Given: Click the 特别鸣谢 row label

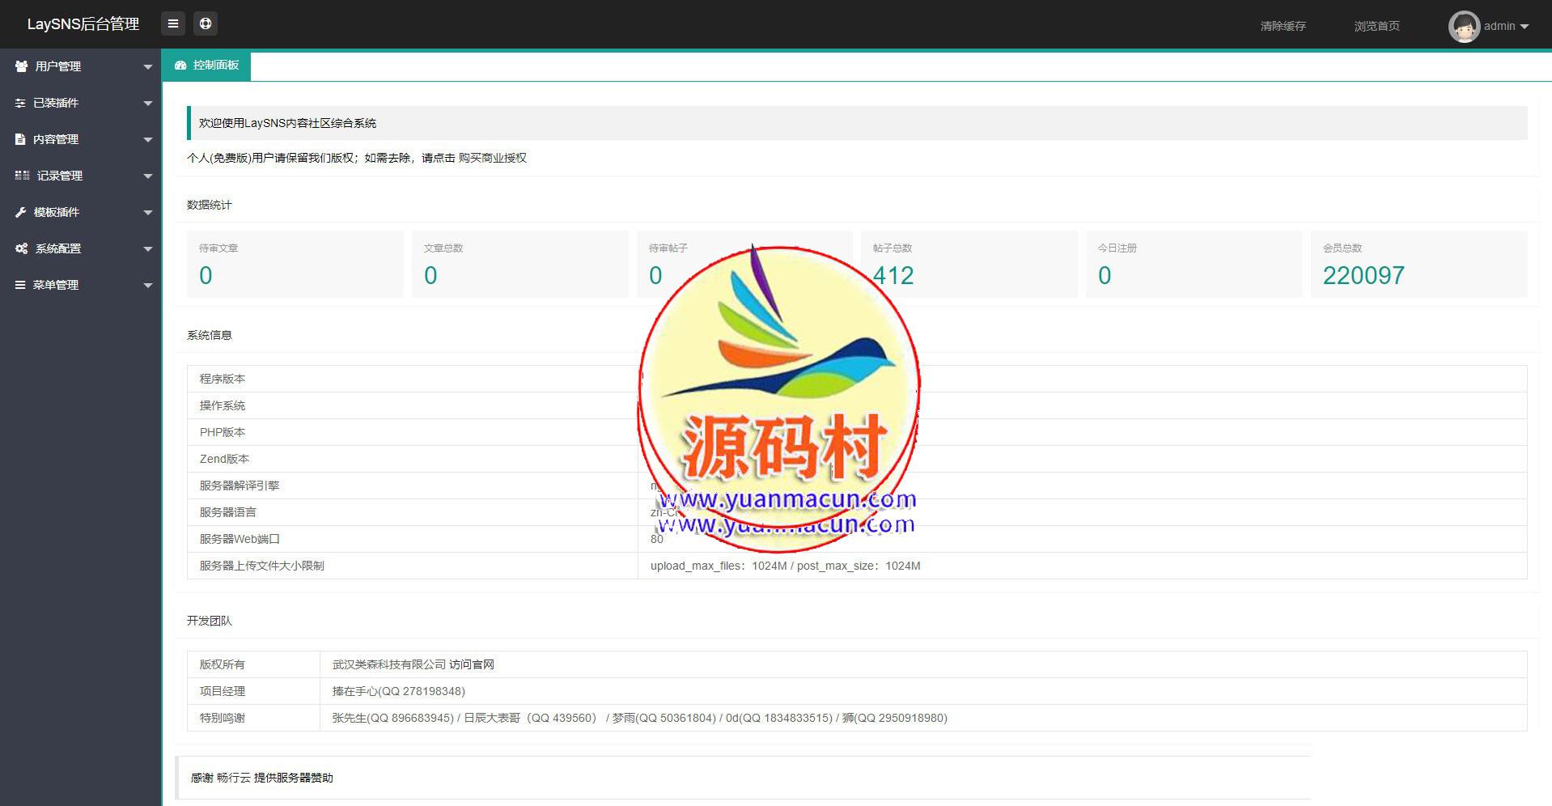Looking at the screenshot, I should point(223,718).
